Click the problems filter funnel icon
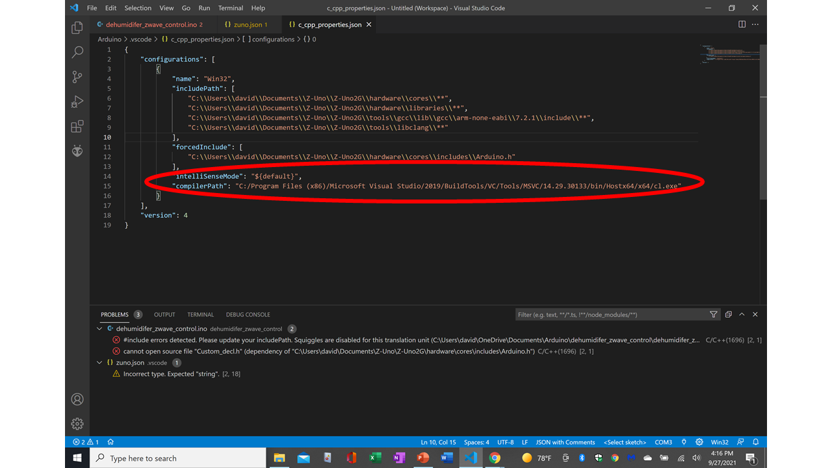Image resolution: width=832 pixels, height=468 pixels. pos(714,315)
